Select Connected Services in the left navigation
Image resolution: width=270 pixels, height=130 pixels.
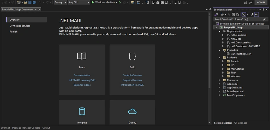point(20,26)
